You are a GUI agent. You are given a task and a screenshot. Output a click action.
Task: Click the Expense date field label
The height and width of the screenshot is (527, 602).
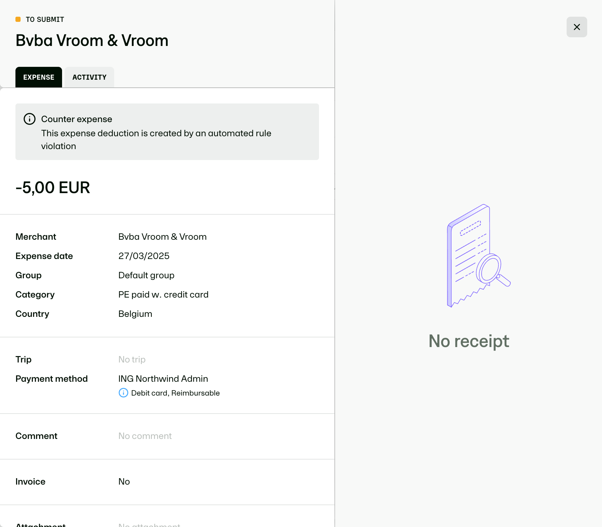44,256
